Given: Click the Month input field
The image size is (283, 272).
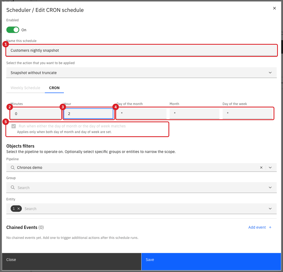Looking at the screenshot, I should pyautogui.click(x=194, y=113).
